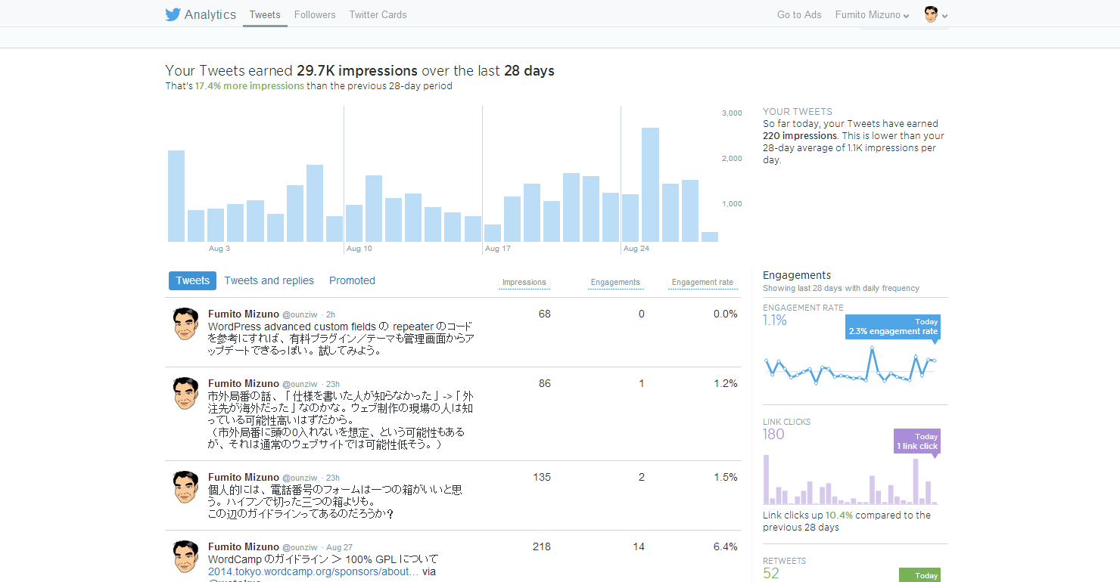Click avatar of the Aug 27 tweet
Screen dimensions: 1120x582
pos(185,556)
